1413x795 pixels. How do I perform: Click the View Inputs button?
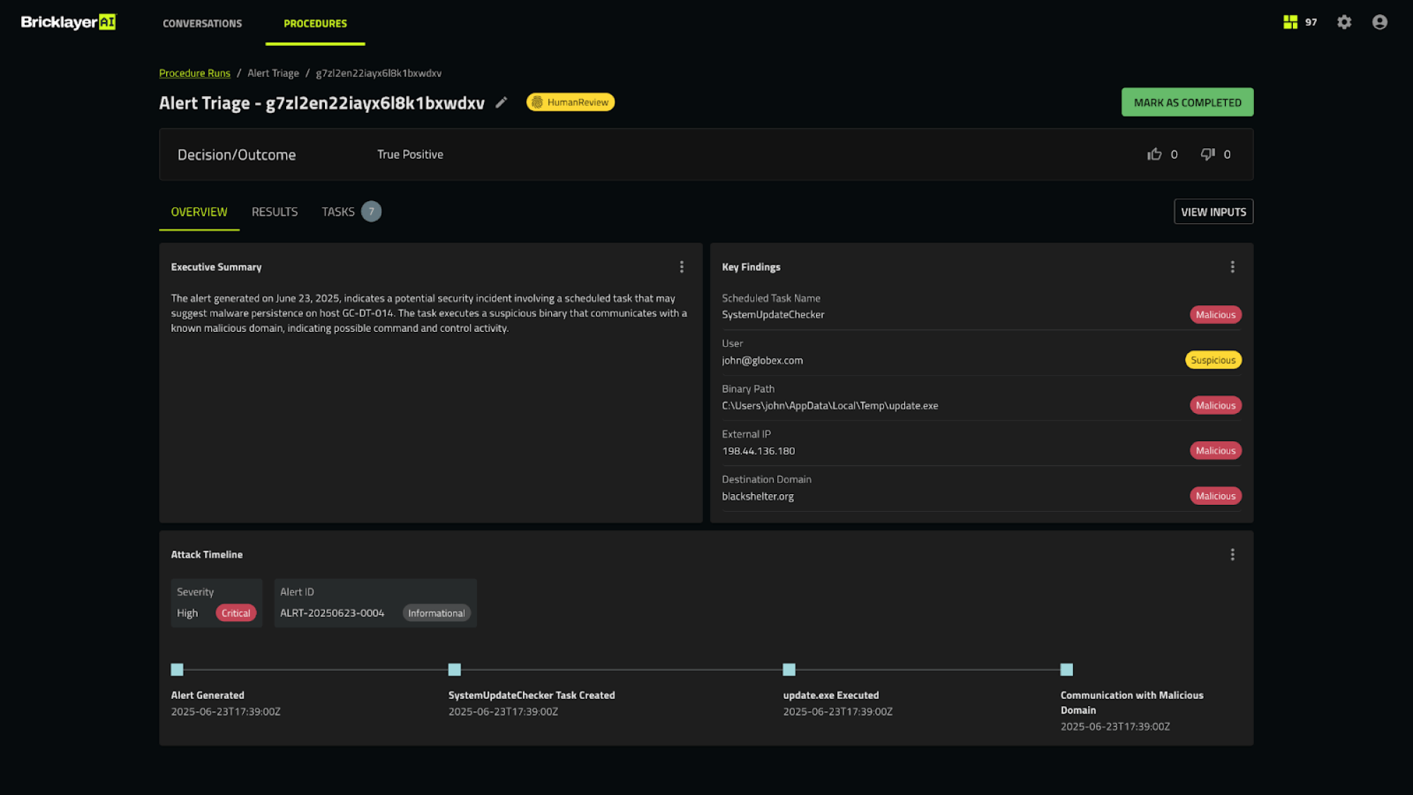1213,212
